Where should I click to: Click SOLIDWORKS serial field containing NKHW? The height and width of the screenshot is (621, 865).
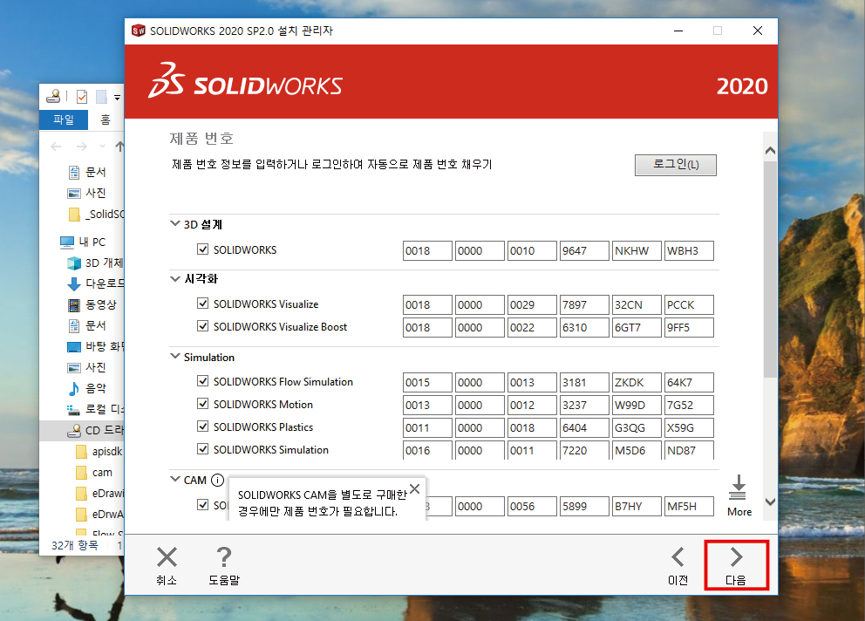click(637, 250)
